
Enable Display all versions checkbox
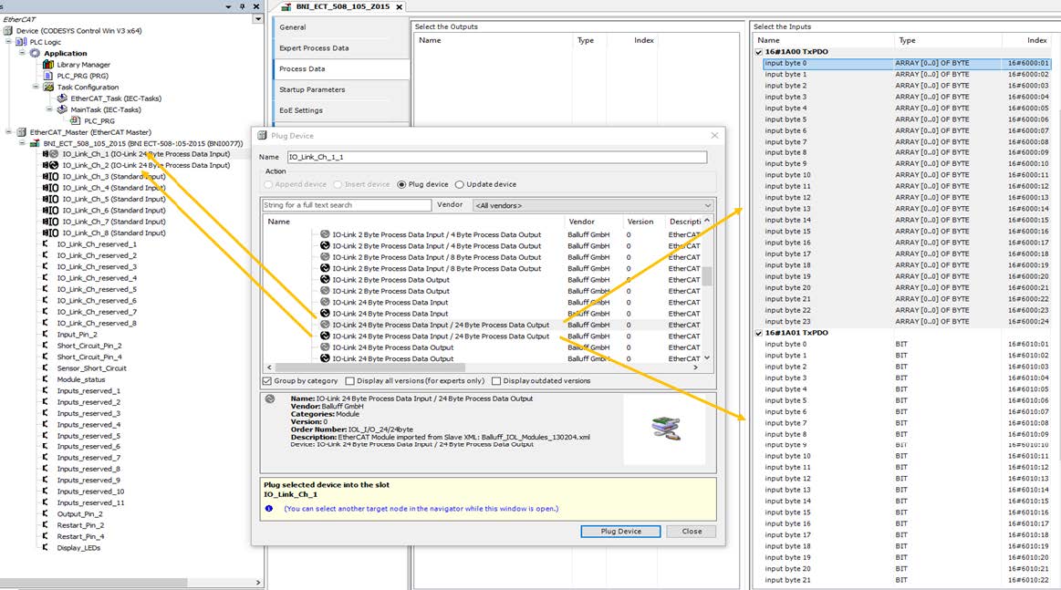click(x=350, y=381)
